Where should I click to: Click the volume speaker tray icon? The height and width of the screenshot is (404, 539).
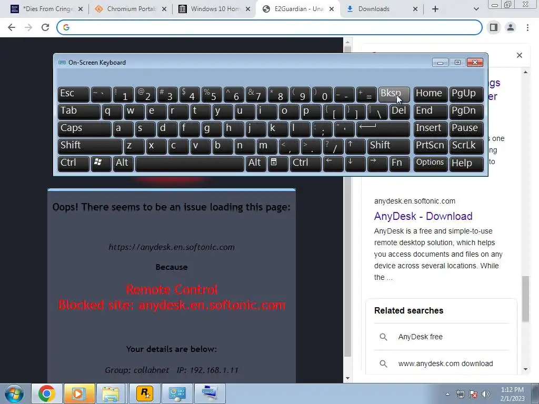485,395
